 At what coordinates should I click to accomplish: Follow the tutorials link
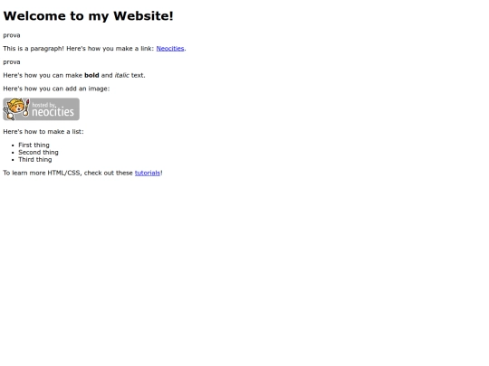[148, 173]
